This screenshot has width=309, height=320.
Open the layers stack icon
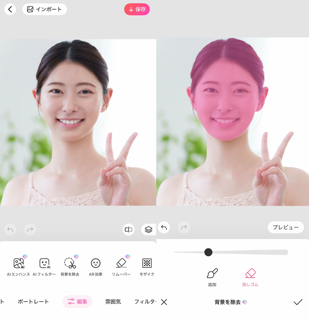tap(148, 230)
